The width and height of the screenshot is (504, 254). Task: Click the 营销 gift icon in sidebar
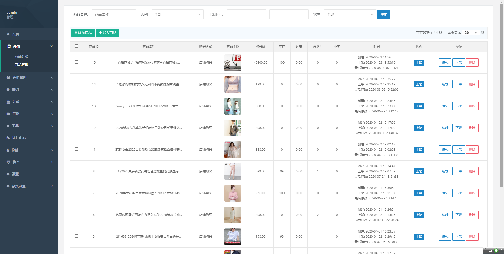coord(8,90)
